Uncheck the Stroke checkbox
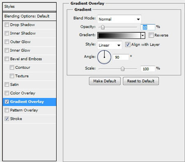 pos(7,119)
